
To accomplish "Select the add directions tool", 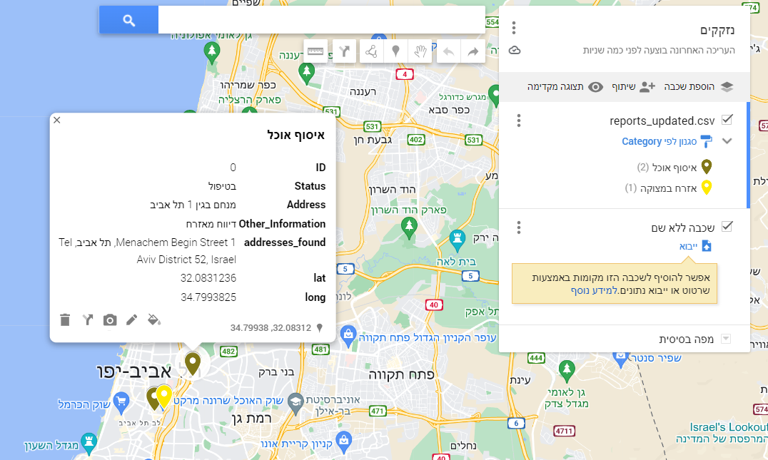I will tap(344, 51).
